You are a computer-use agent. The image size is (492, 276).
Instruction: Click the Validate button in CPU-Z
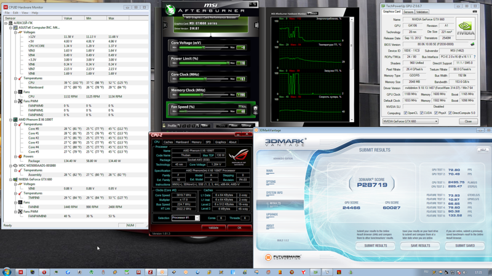[213, 228]
